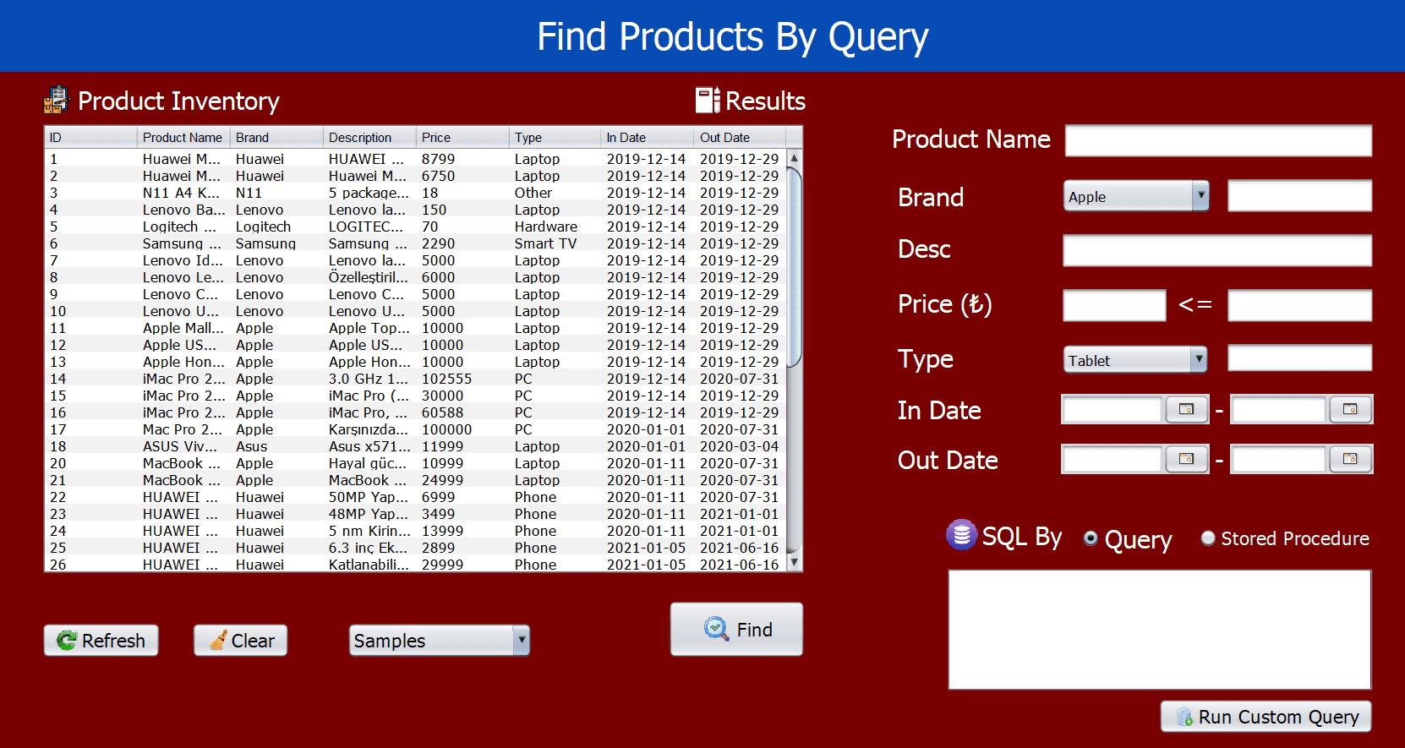Focus the Product Name text field
This screenshot has height=748, width=1405.
(1217, 140)
